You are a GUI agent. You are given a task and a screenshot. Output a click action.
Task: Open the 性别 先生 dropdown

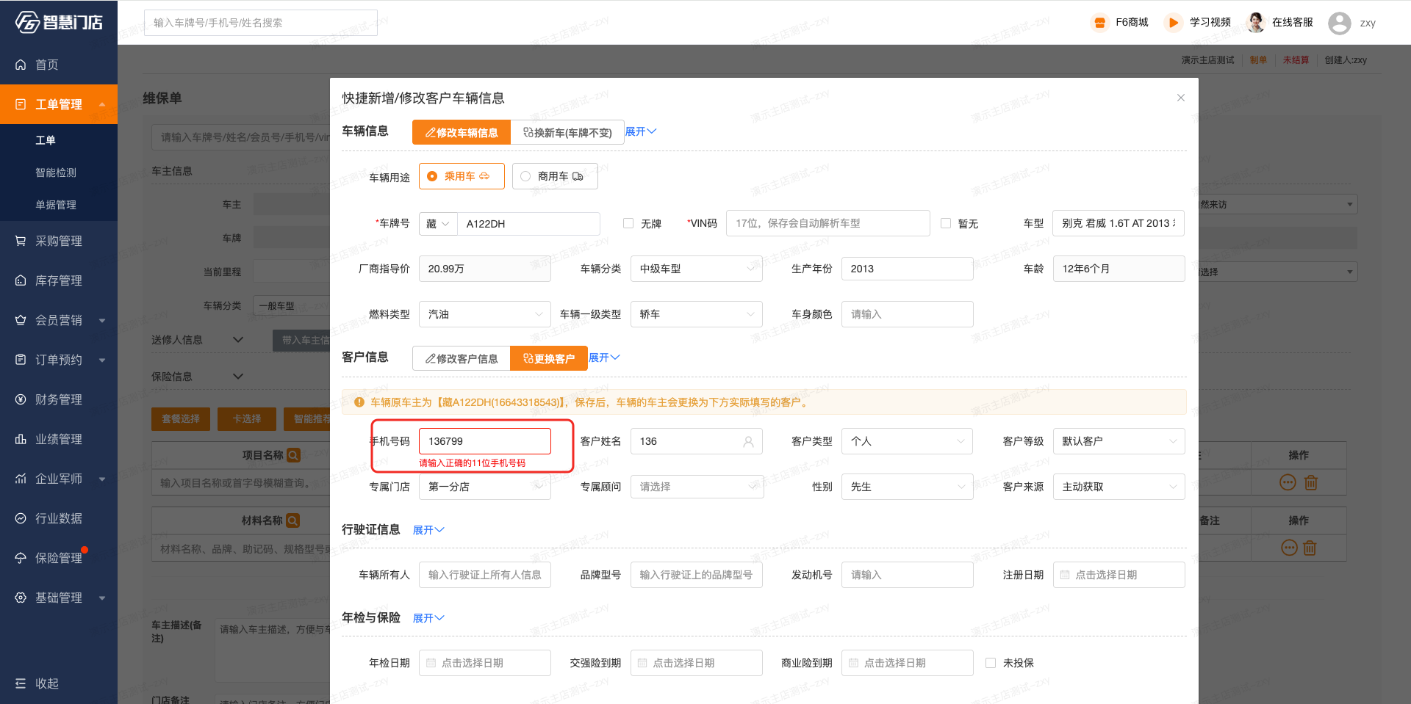point(907,487)
